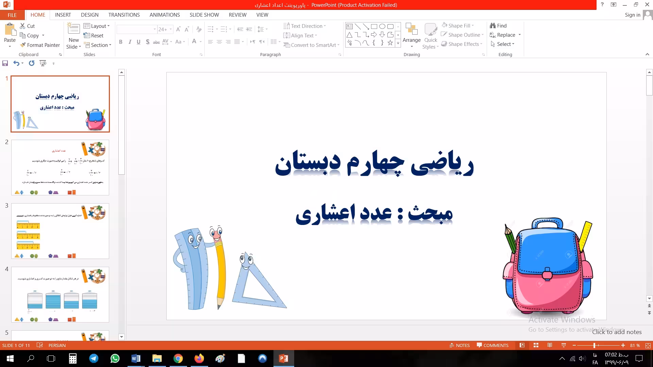Toggle Strikethrough formatting
The height and width of the screenshot is (367, 653).
point(156,42)
